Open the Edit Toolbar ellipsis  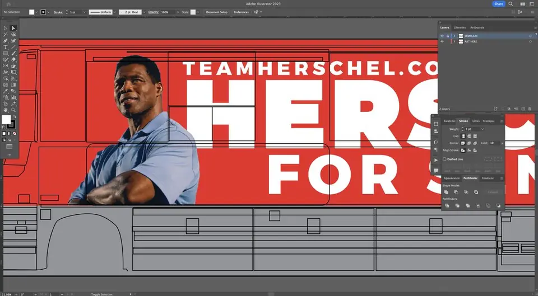(x=10, y=155)
